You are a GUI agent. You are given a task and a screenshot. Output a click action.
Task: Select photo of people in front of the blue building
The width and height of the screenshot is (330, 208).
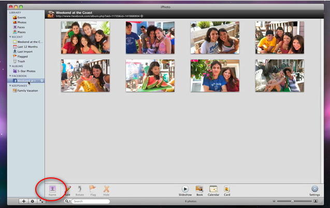150,37
